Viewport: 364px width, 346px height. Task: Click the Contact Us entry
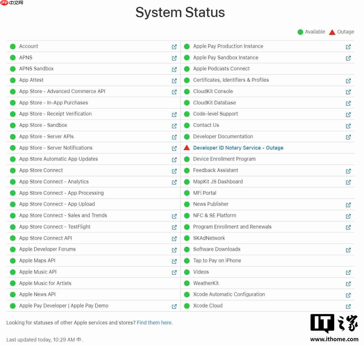[206, 125]
